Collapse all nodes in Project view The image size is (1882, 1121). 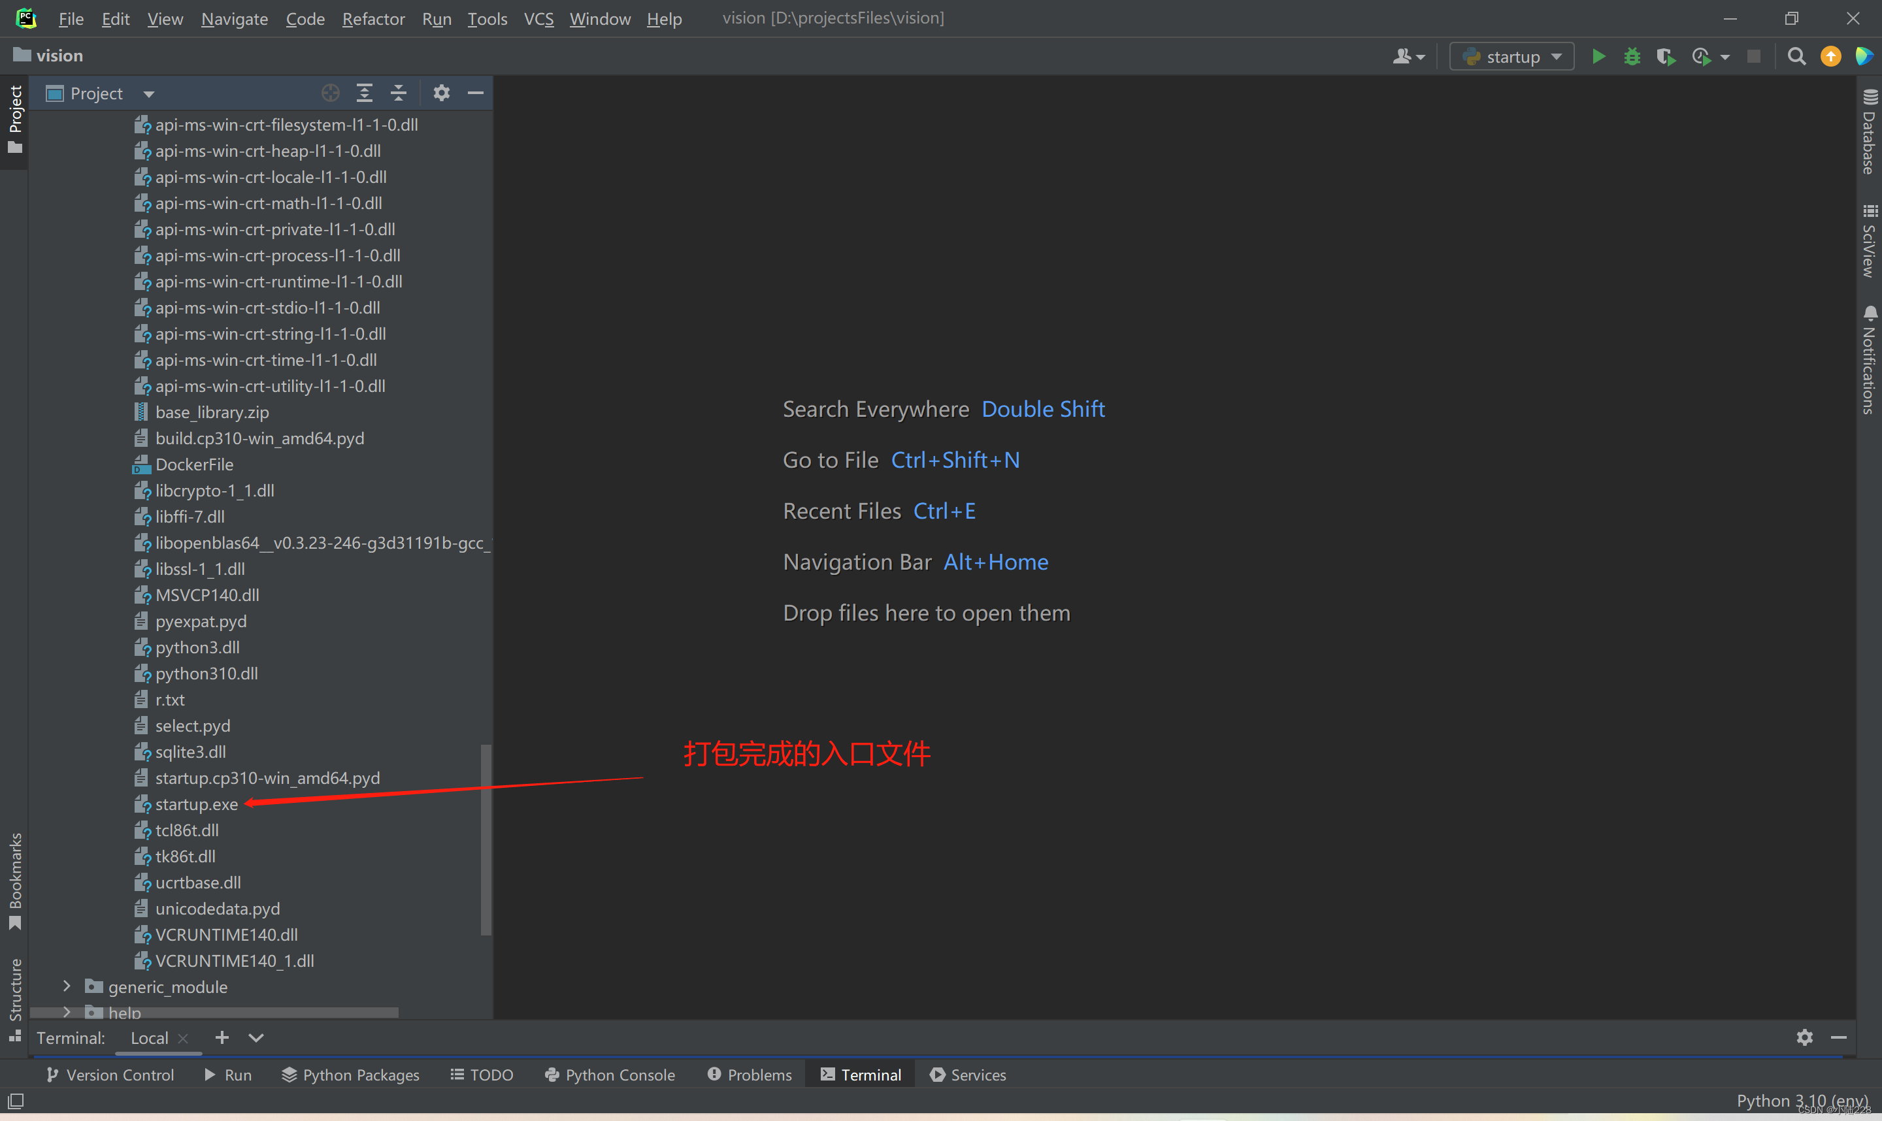[x=398, y=92]
